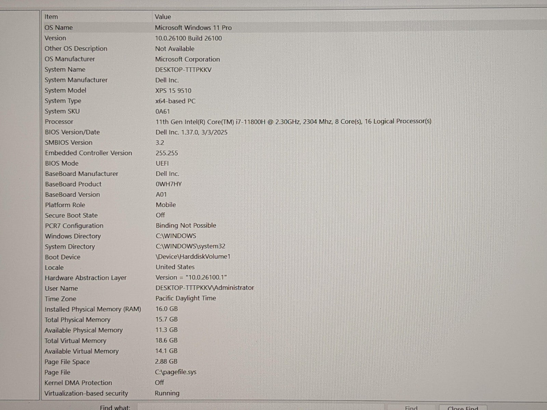Screen dimensions: 547x410
Task: Select the BaseBoard Product row
Action: [x=74, y=184]
